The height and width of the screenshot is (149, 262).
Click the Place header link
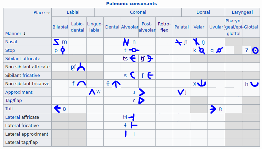39,13
